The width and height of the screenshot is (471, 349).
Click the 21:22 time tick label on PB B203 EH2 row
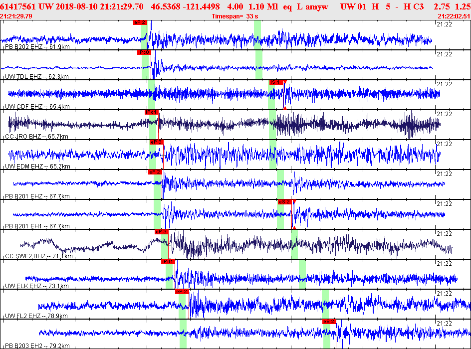[x=444, y=324]
